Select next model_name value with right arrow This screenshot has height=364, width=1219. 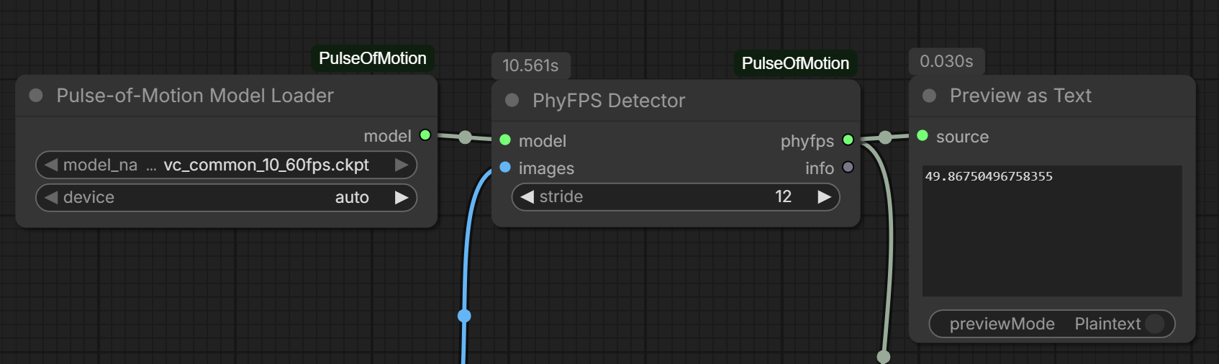coord(402,165)
